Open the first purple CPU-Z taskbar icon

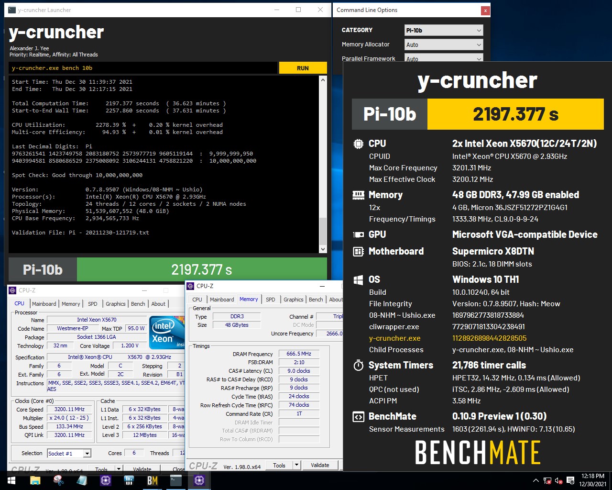[105, 480]
